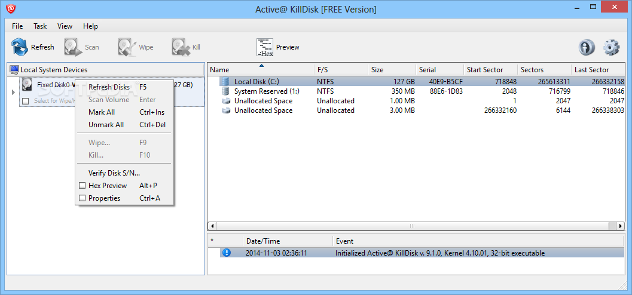This screenshot has width=632, height=295.
Task: Open the Task menu
Action: click(40, 26)
